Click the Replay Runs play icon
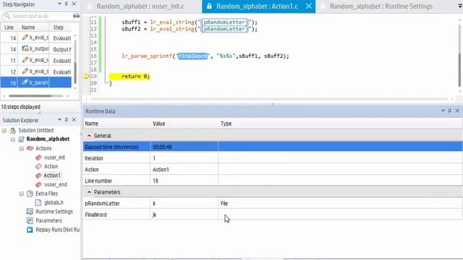 pos(30,230)
